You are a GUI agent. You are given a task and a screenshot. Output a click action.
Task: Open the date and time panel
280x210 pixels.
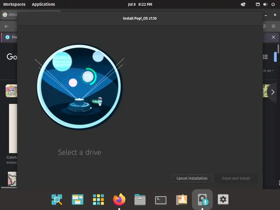[x=140, y=4]
